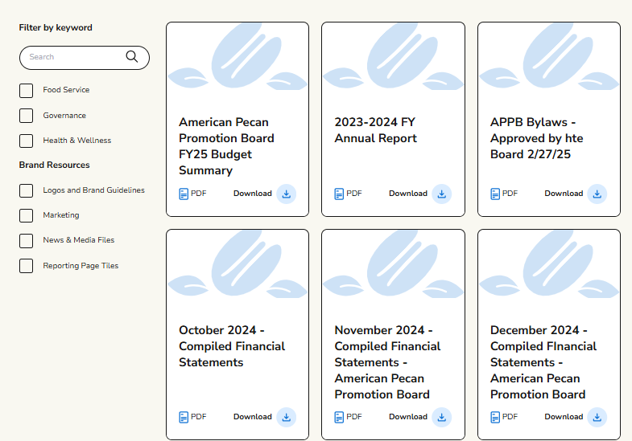Click pecan thumbnail on November 2024 card

point(393,264)
